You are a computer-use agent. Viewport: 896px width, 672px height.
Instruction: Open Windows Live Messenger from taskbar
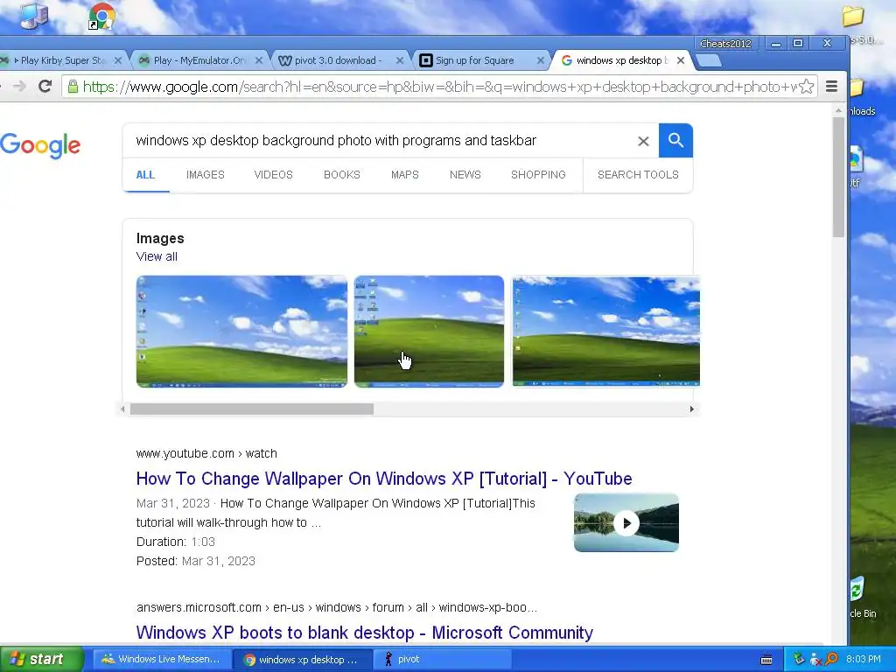click(161, 660)
